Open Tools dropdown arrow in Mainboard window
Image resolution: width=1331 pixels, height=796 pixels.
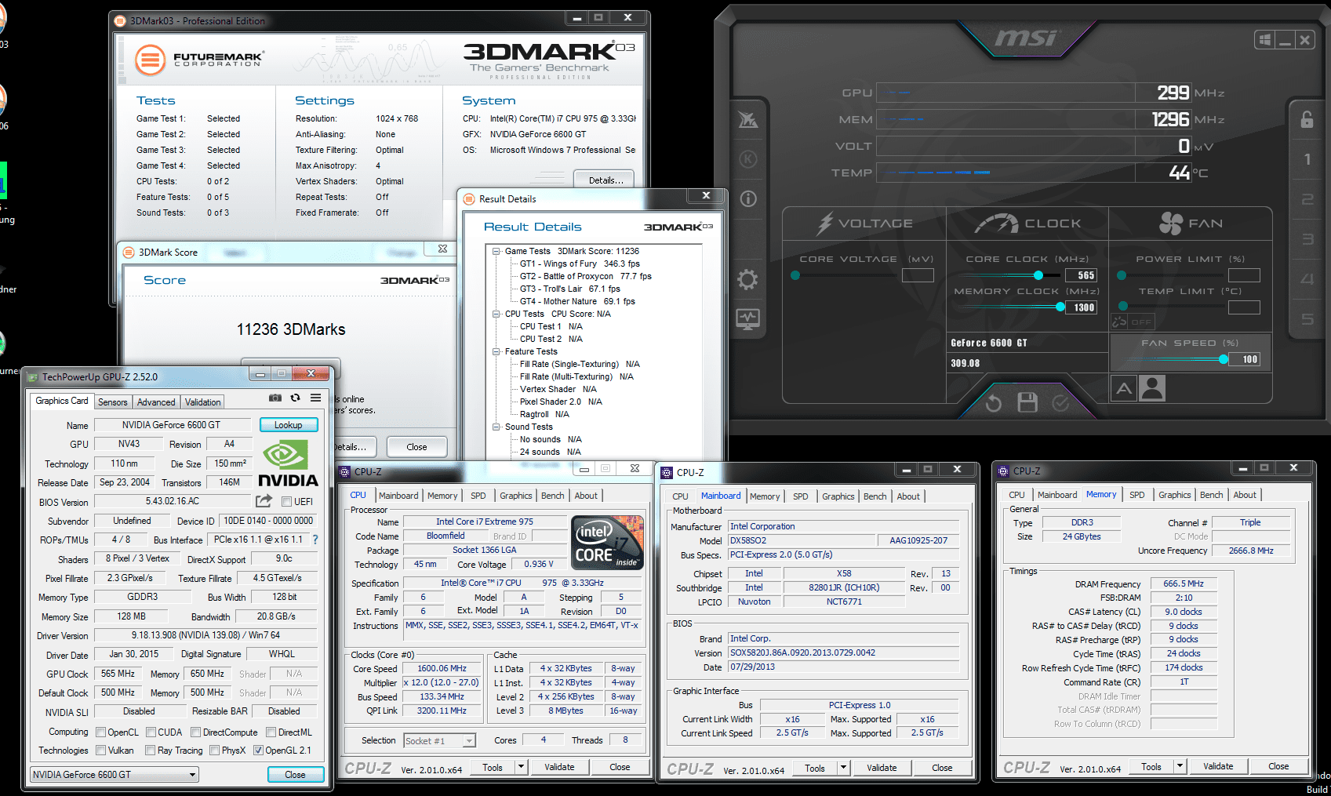coord(843,768)
